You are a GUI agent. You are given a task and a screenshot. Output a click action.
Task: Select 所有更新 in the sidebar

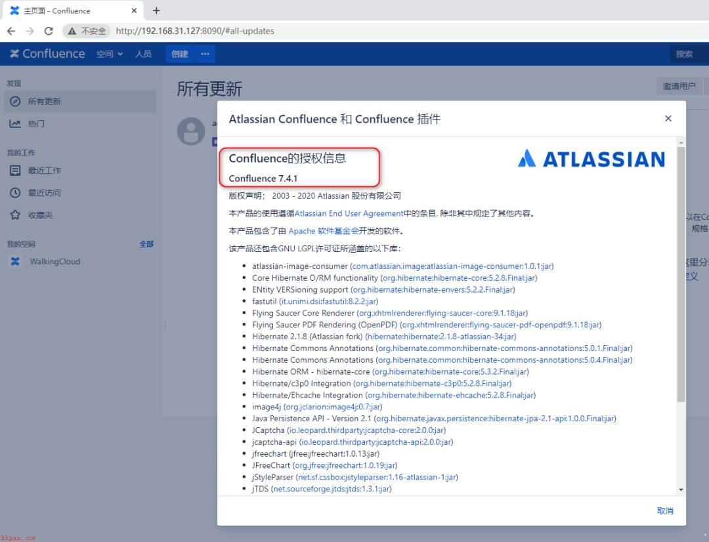coord(81,101)
